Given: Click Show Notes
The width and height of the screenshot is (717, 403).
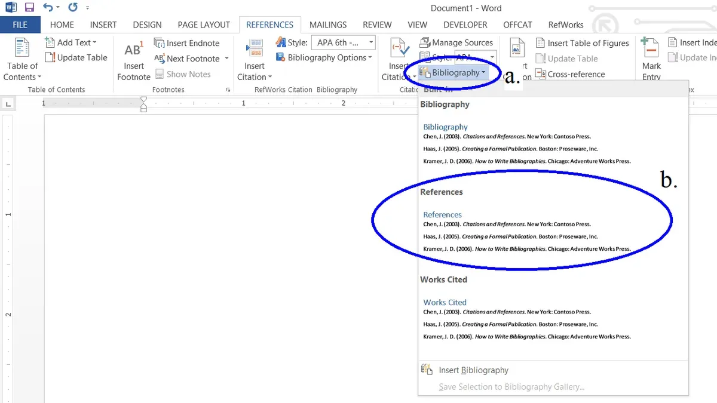Looking at the screenshot, I should (x=183, y=74).
